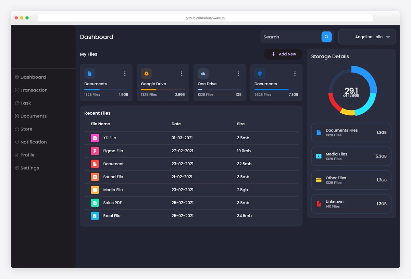Click the Transaction sidebar chart icon
This screenshot has height=279, width=411.
pos(17,90)
